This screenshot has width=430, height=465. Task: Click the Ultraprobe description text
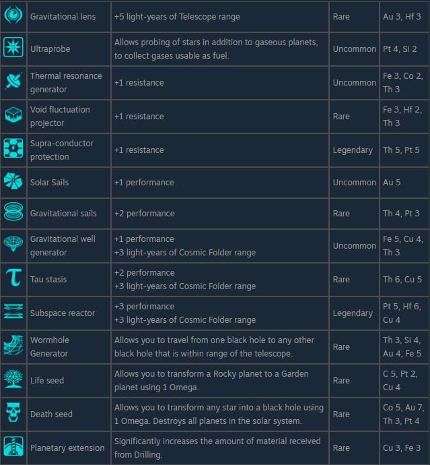click(x=215, y=49)
